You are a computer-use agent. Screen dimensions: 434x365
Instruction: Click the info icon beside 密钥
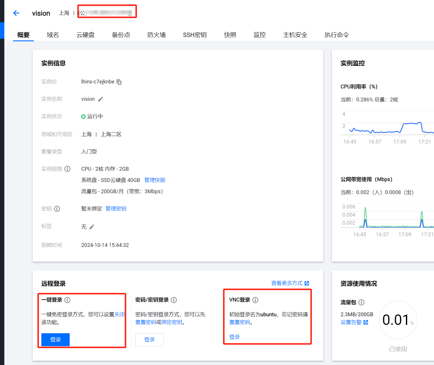(x=57, y=209)
